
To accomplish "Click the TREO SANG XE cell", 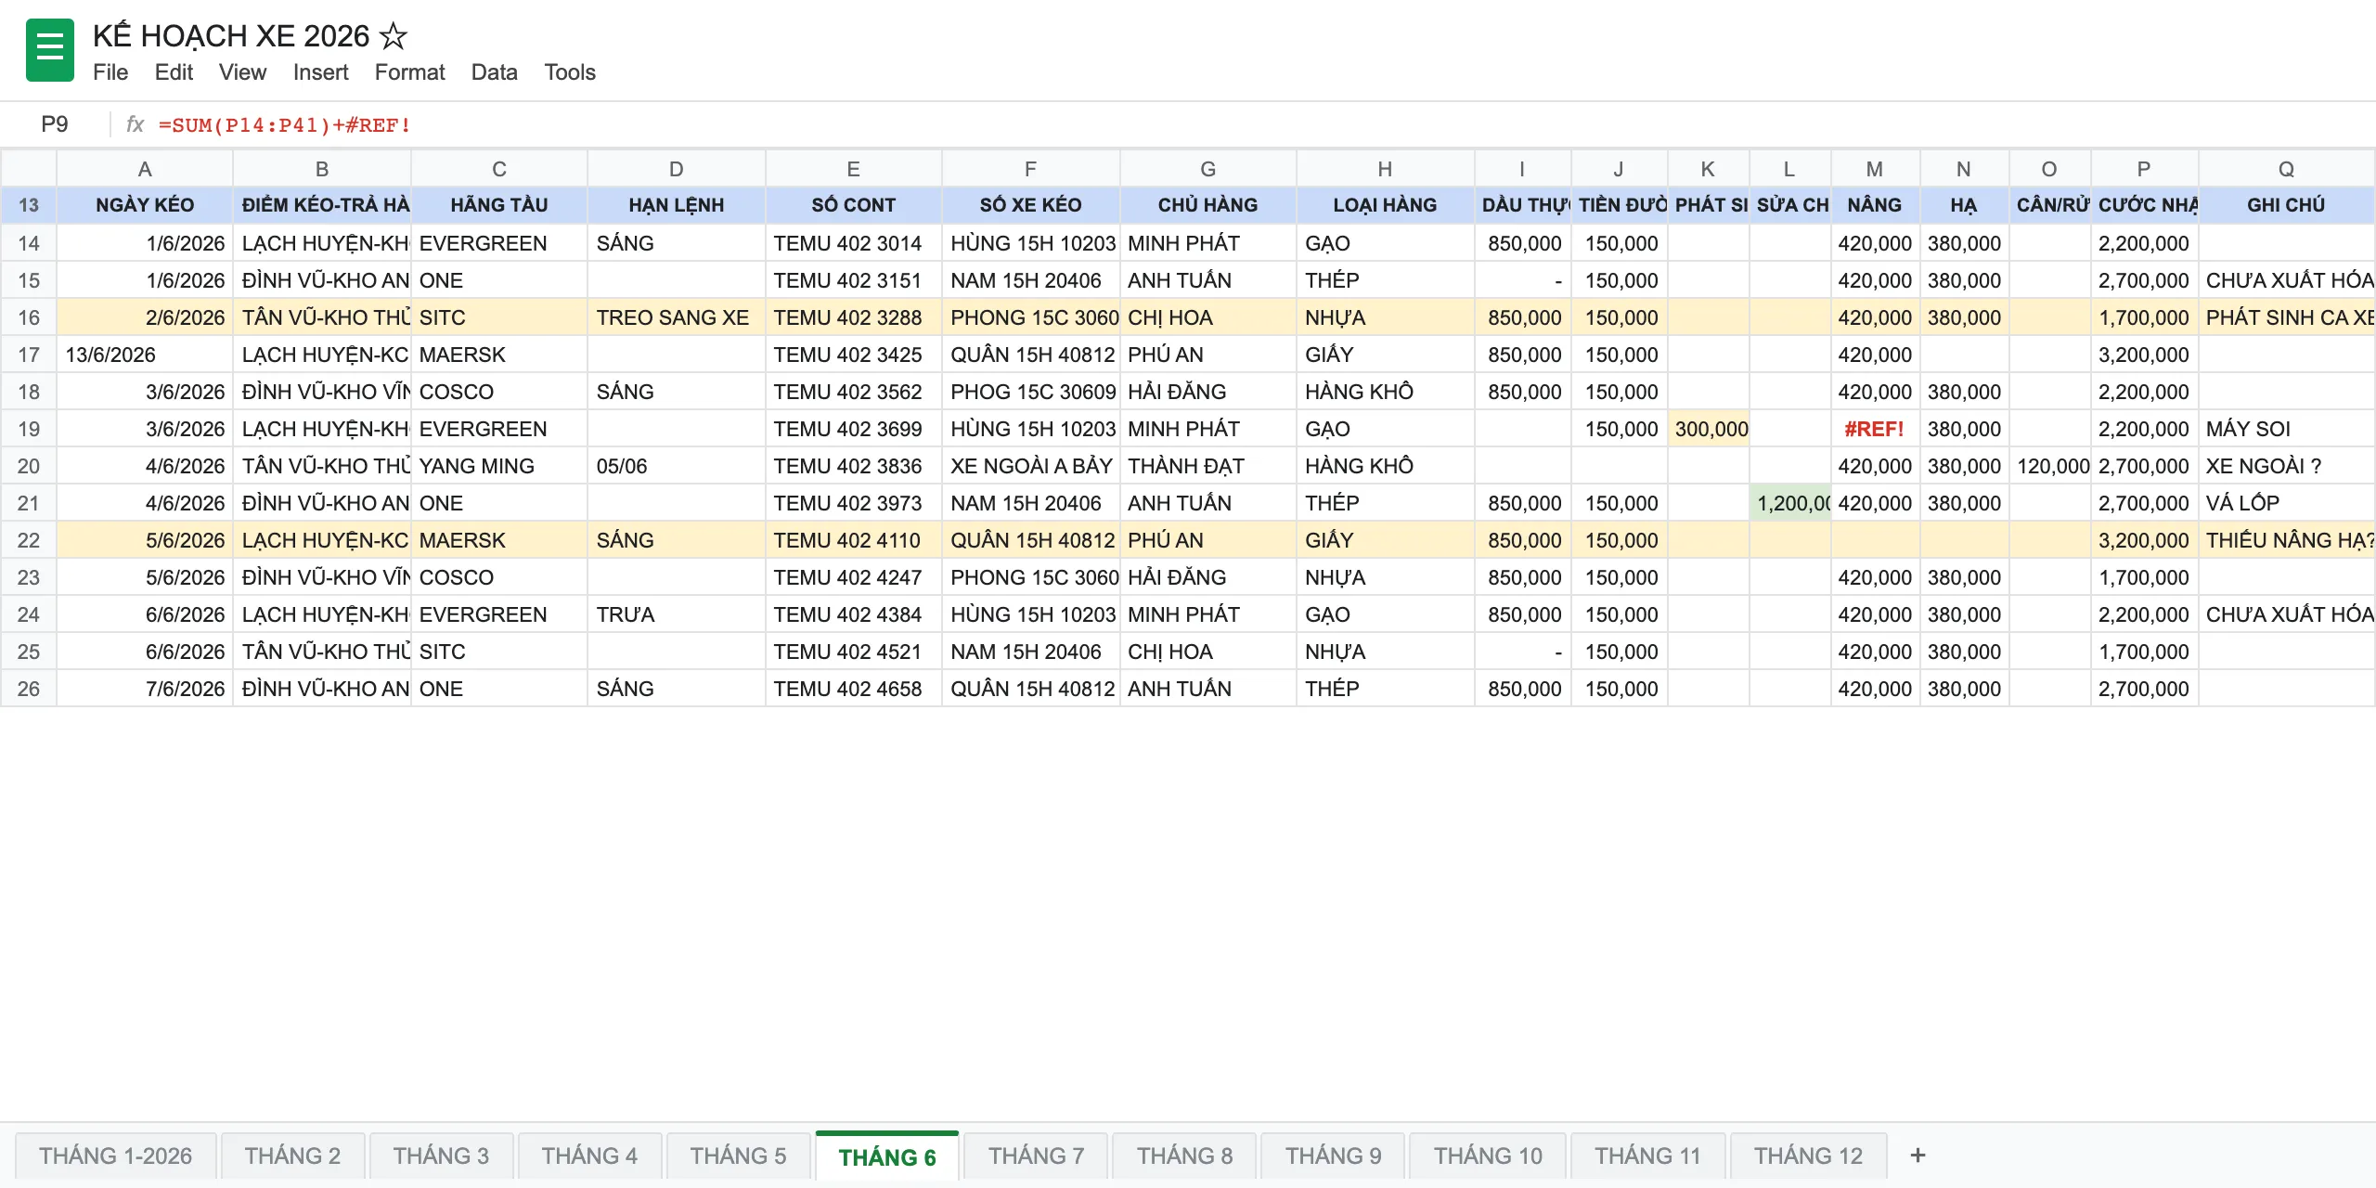I will tap(677, 317).
